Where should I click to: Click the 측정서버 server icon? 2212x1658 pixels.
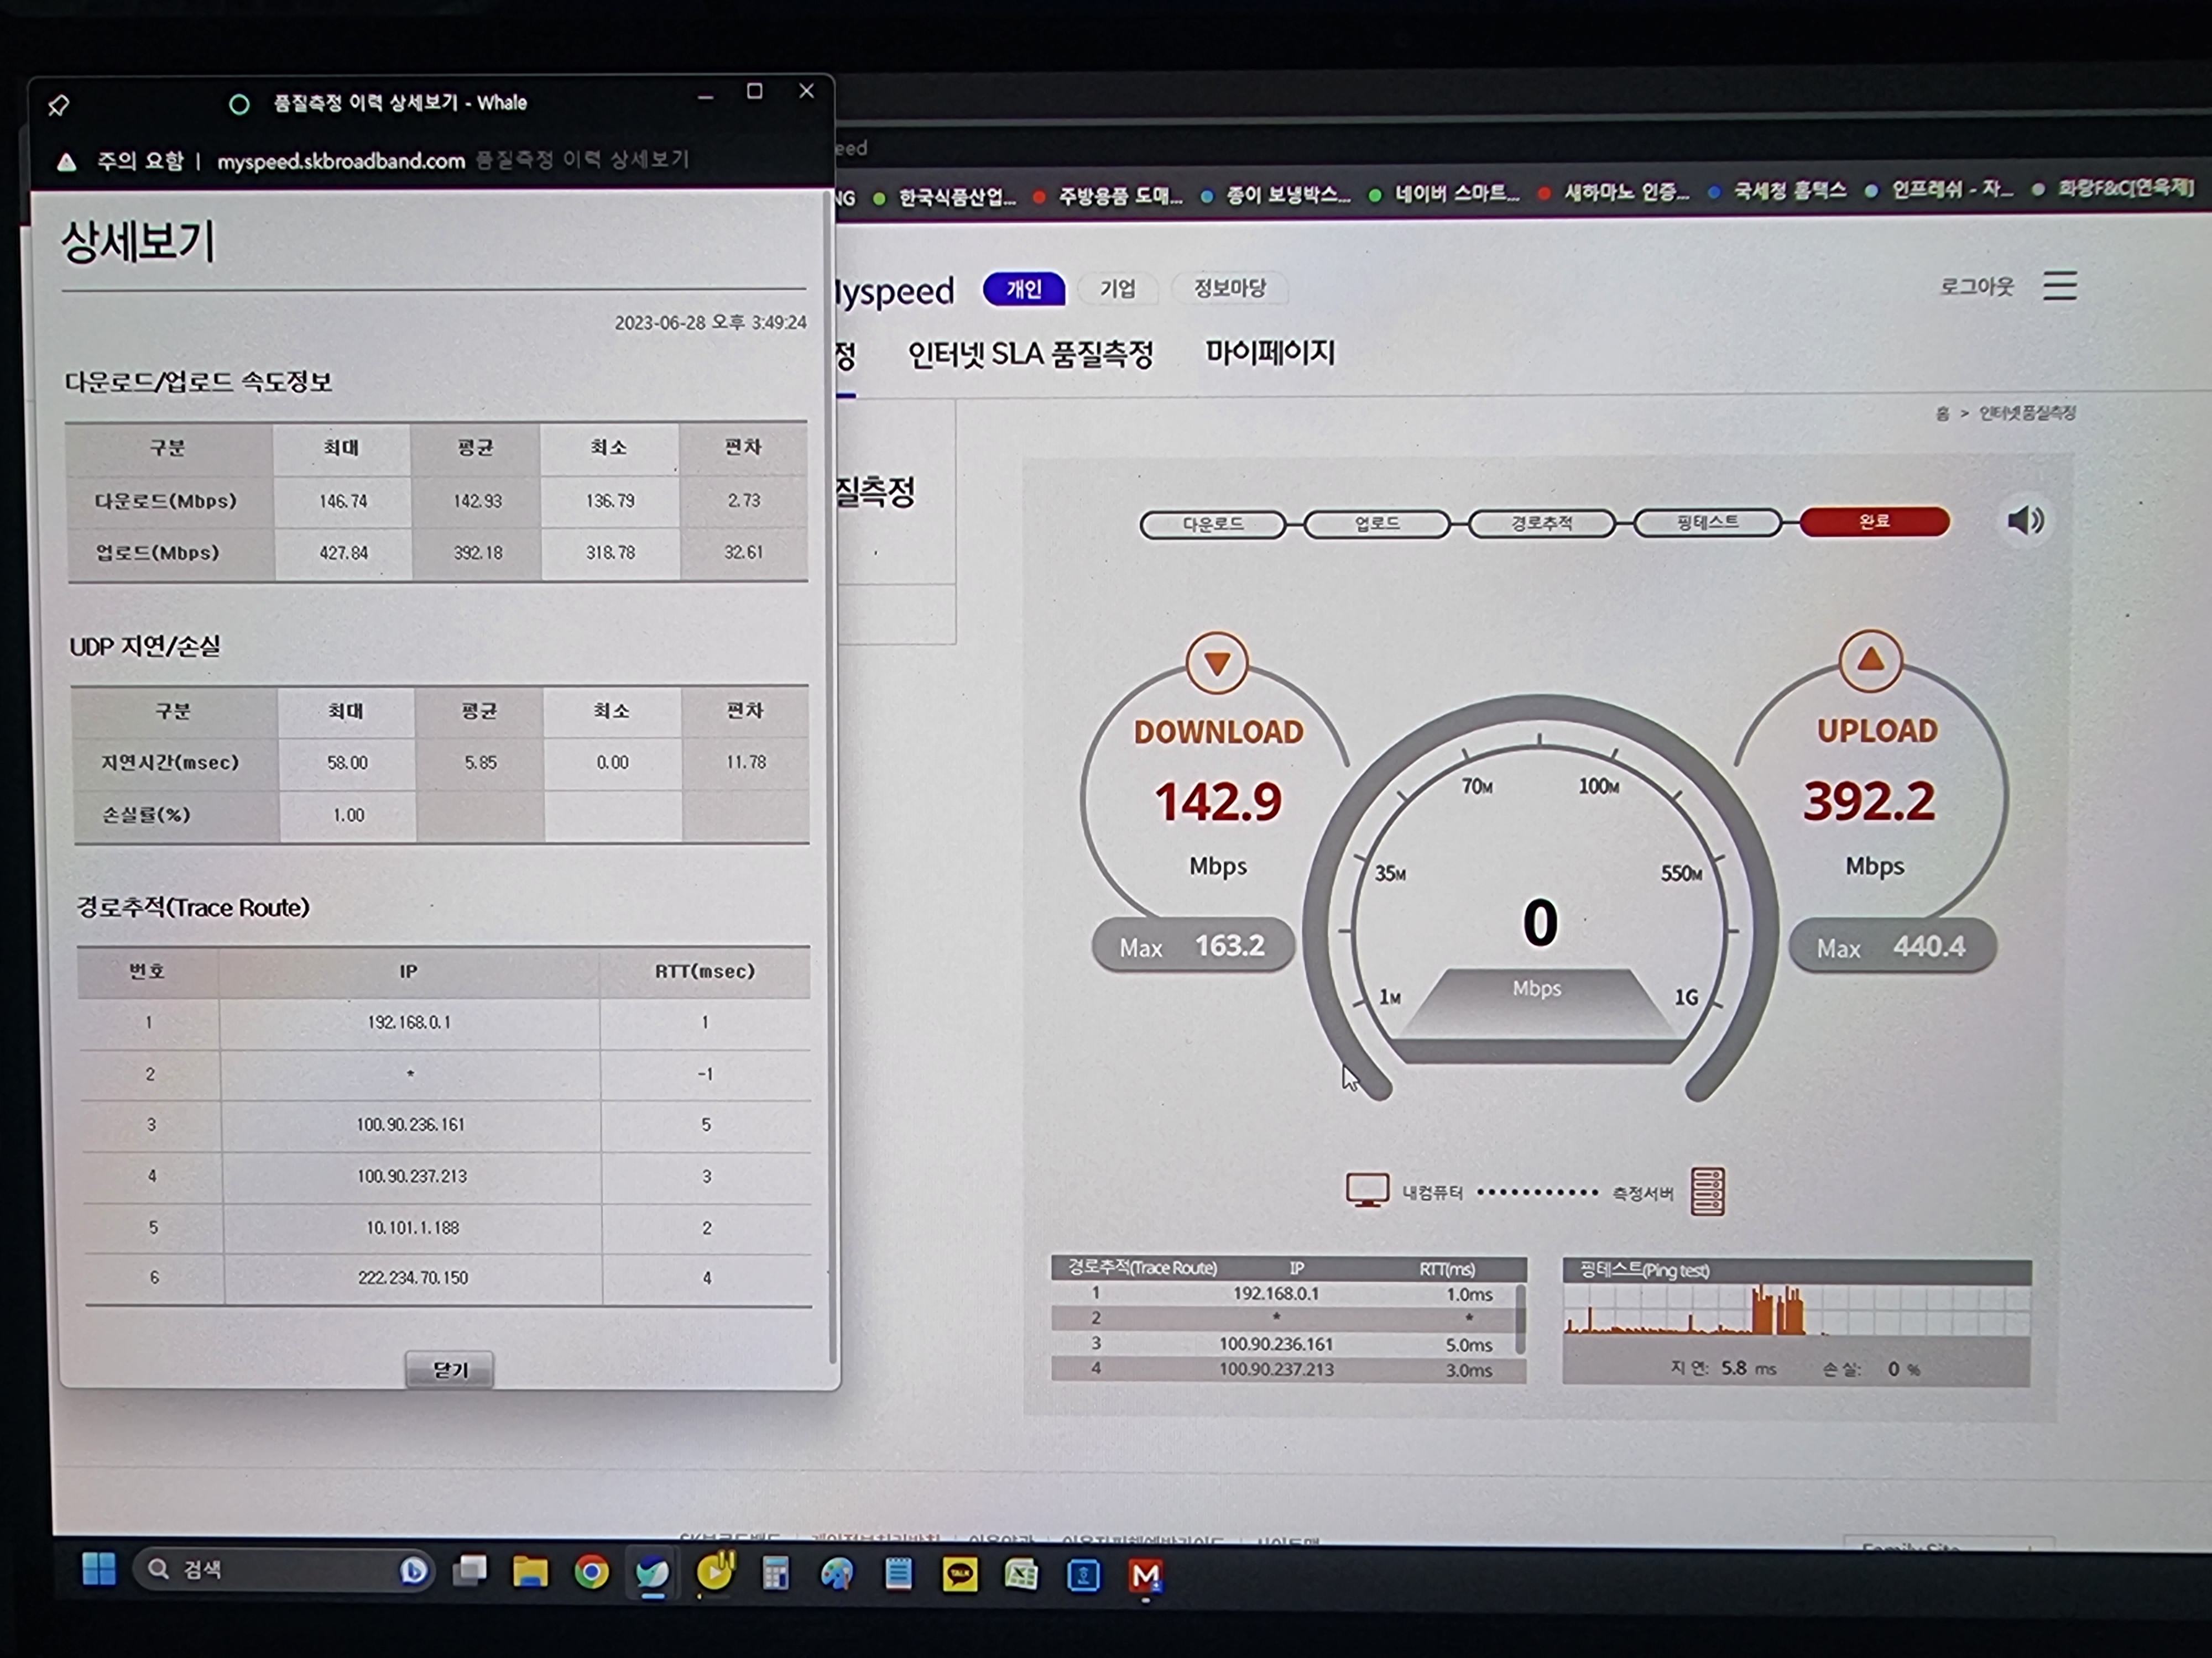(1707, 1192)
